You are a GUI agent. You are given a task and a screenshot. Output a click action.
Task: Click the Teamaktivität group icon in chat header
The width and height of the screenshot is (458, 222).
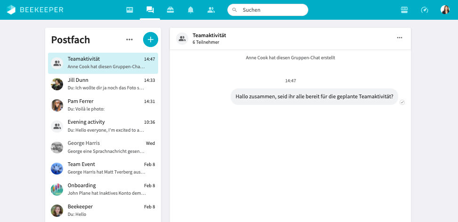click(x=182, y=39)
